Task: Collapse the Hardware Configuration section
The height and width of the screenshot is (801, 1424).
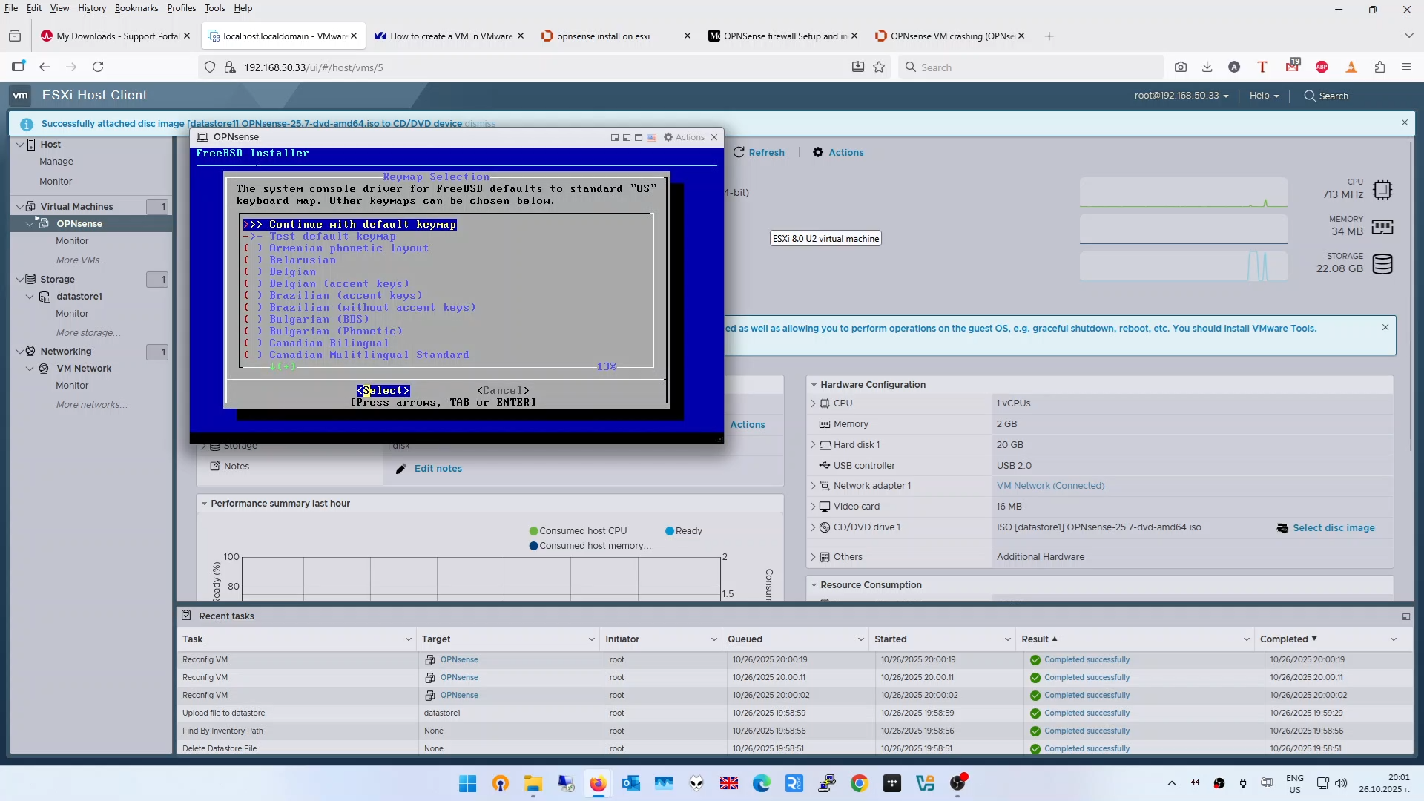Action: [x=814, y=385]
